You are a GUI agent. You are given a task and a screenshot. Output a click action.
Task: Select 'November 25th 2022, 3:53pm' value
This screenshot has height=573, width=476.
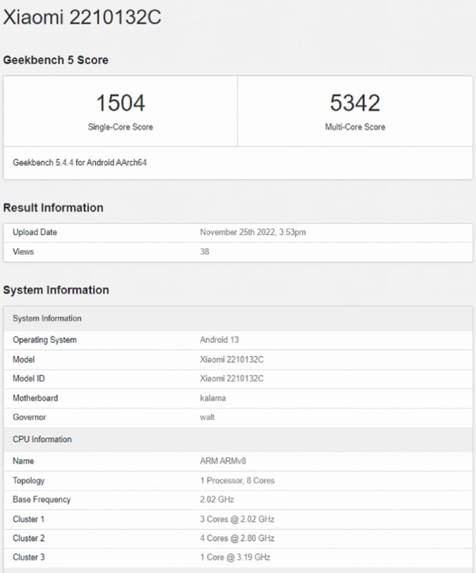click(x=253, y=232)
